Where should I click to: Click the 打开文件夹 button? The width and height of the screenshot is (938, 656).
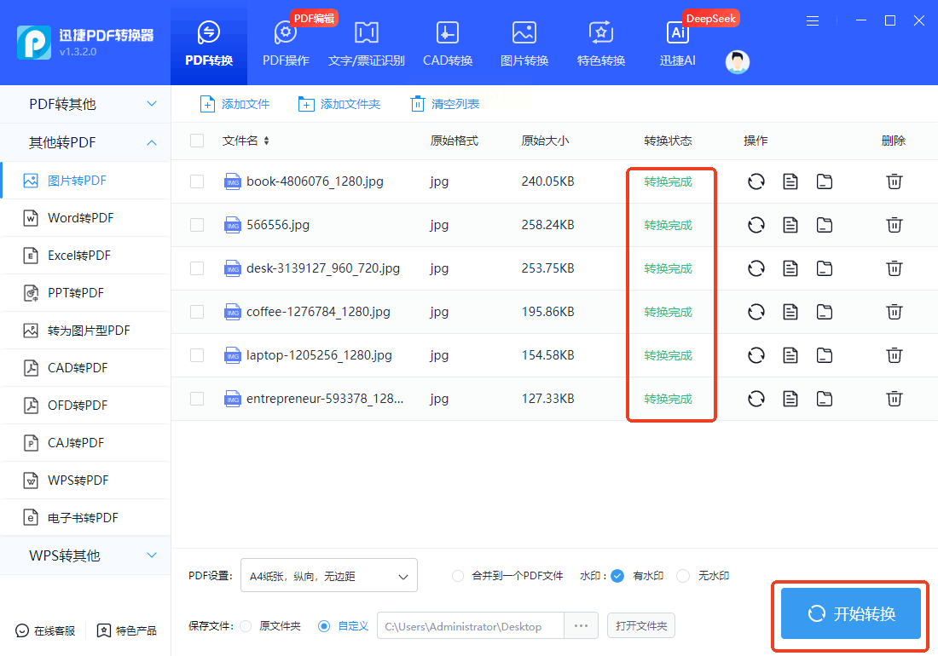point(641,626)
